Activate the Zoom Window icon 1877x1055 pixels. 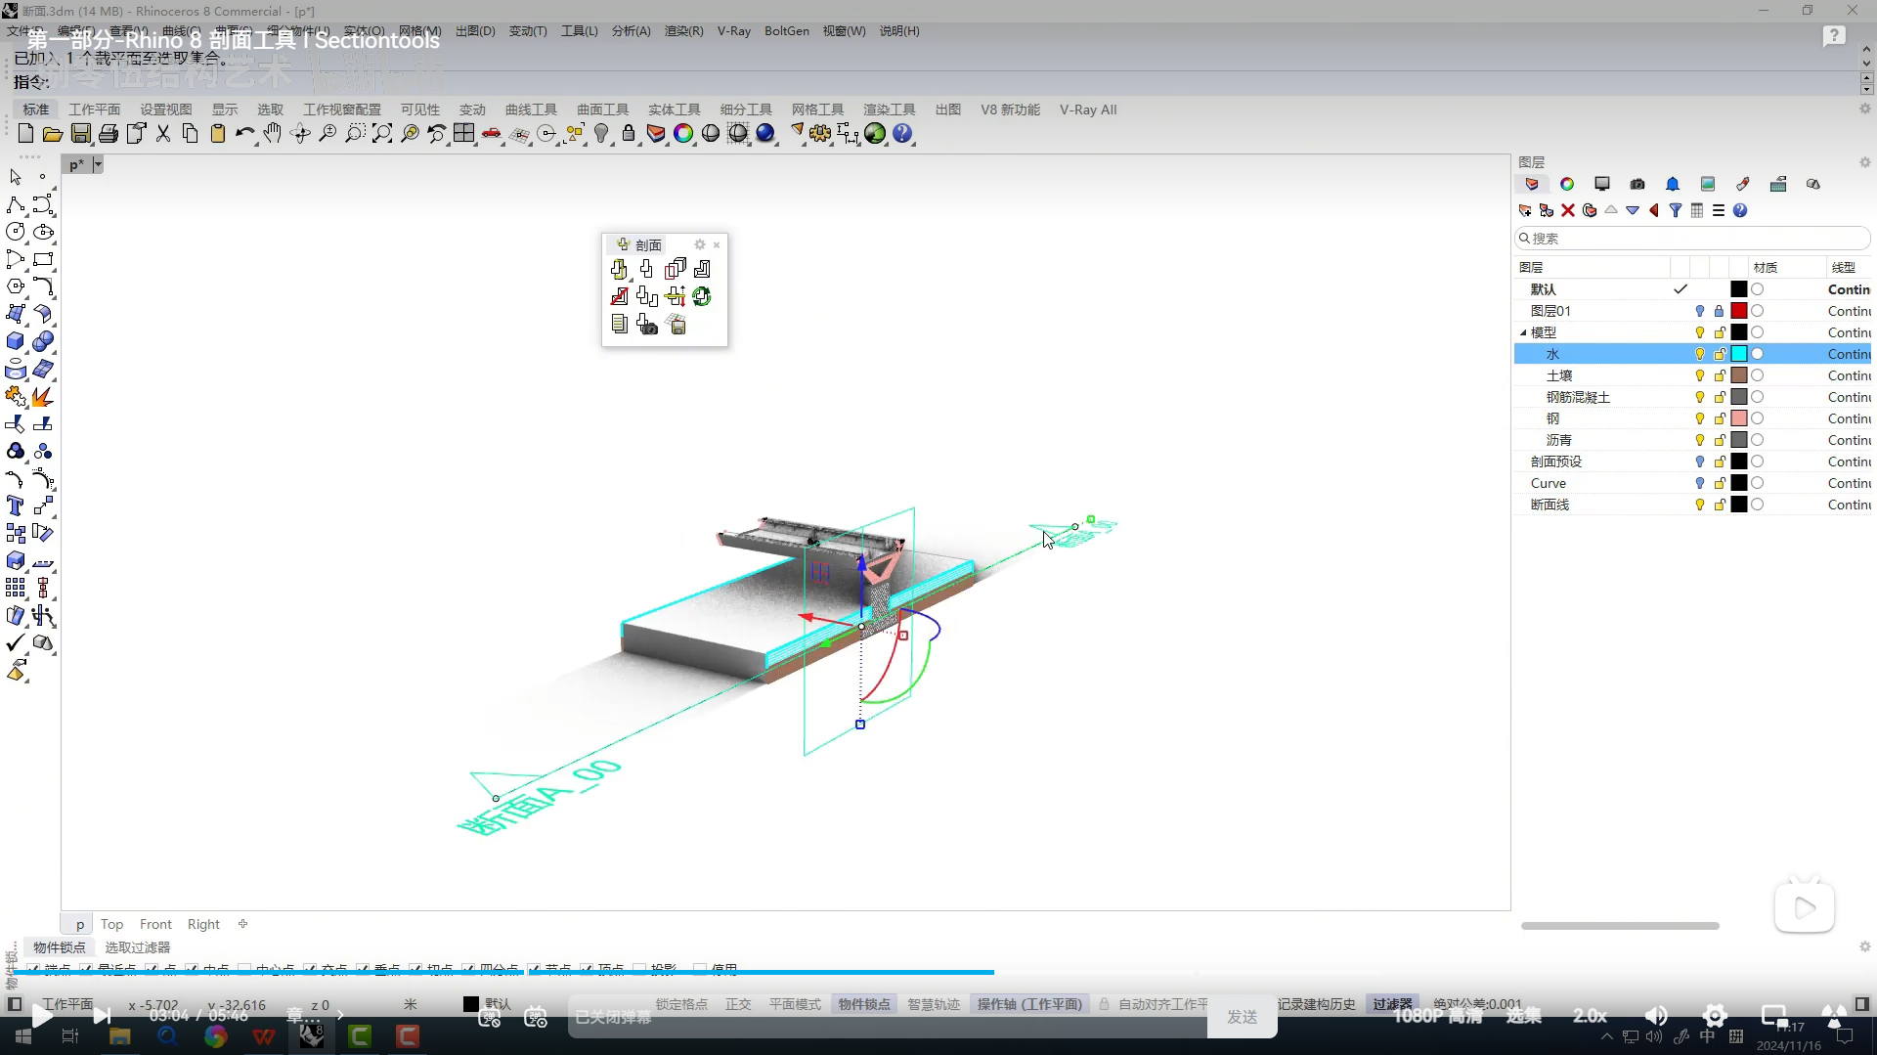355,134
